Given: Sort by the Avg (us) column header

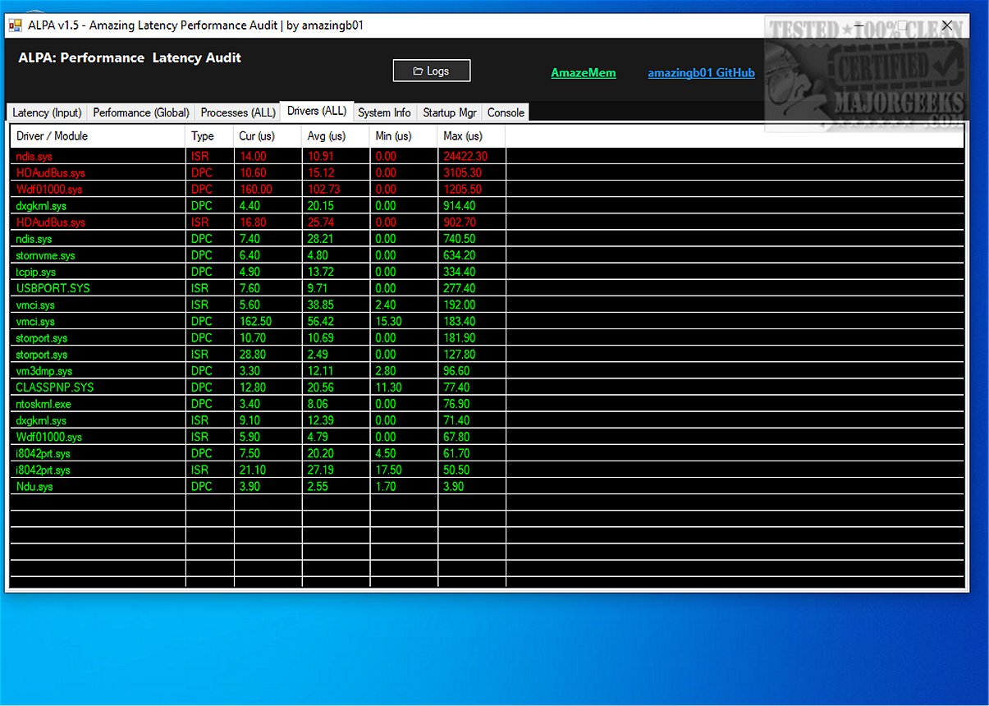Looking at the screenshot, I should 336,136.
